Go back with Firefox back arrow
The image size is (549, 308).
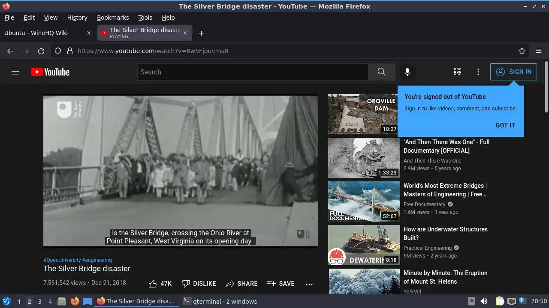click(x=10, y=51)
